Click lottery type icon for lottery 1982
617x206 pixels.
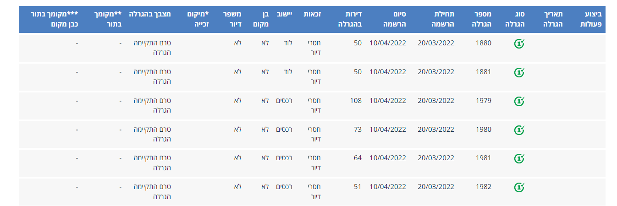click(519, 187)
